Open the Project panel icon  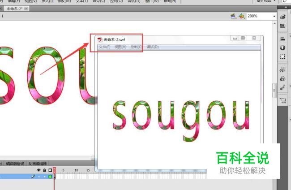click(283, 101)
